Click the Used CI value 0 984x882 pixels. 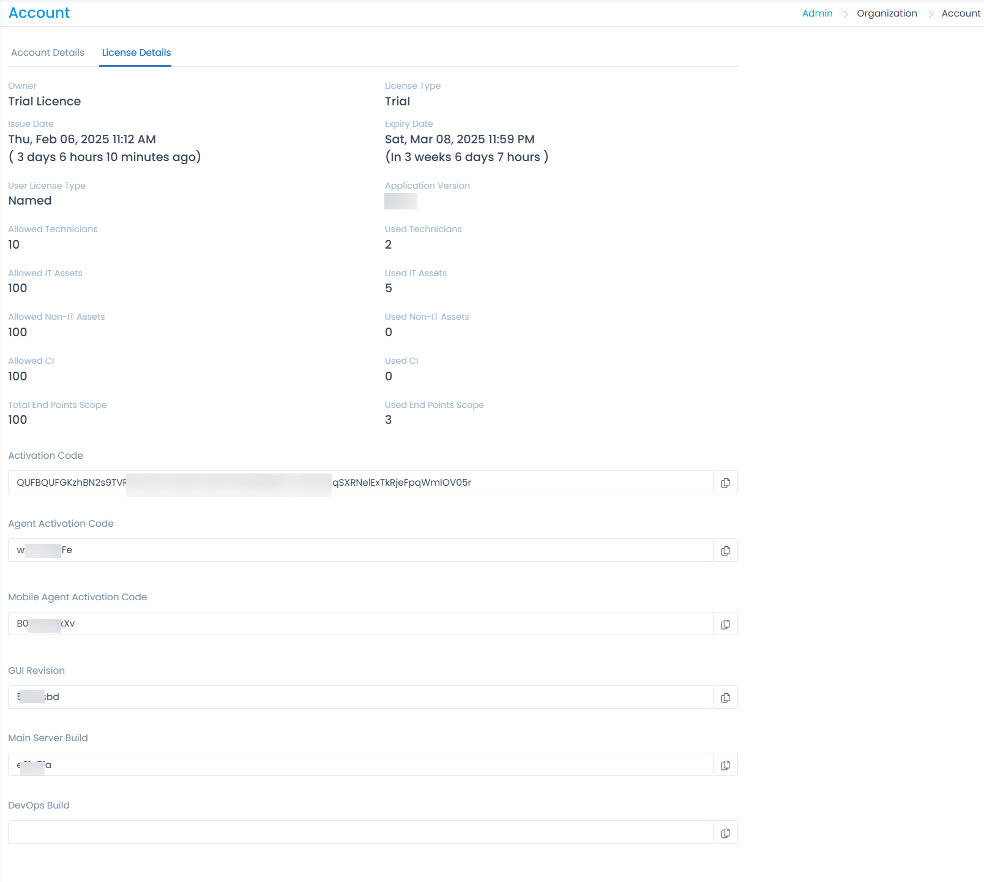click(x=389, y=376)
